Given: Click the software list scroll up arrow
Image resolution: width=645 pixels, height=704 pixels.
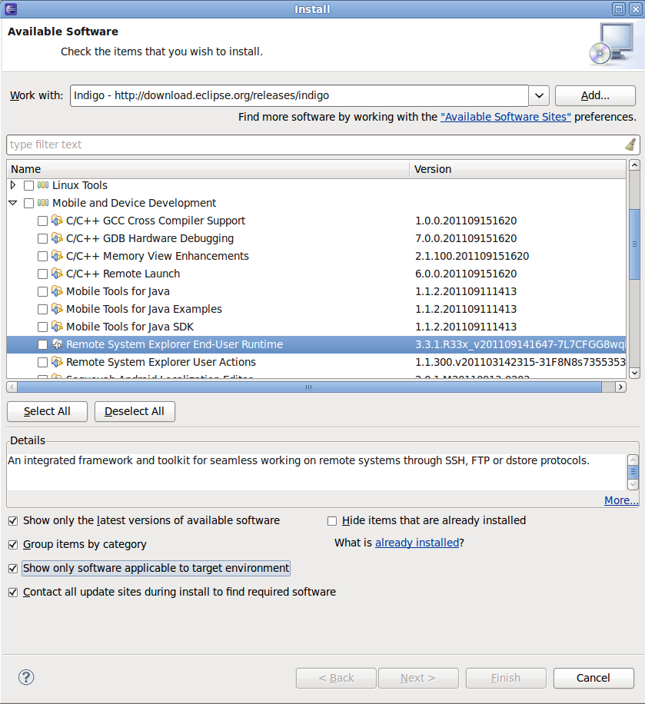Looking at the screenshot, I should (x=634, y=165).
